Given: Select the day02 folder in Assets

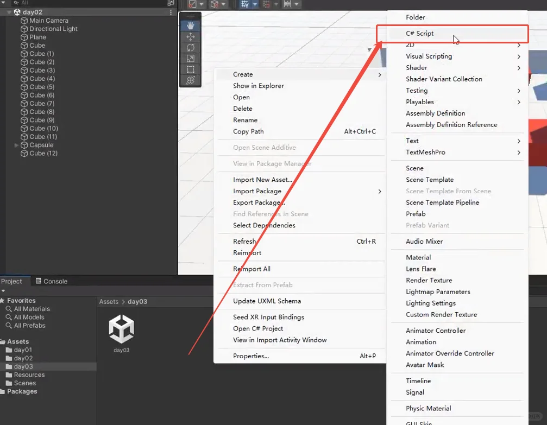Looking at the screenshot, I should (x=23, y=358).
